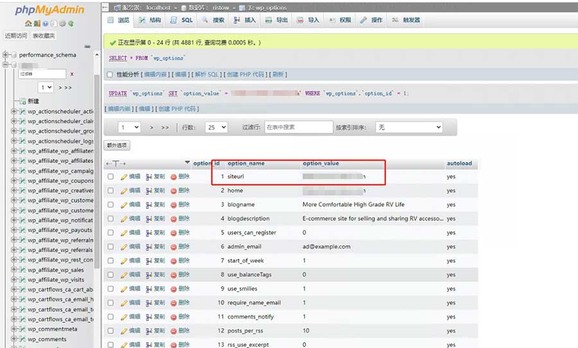Select the checkbox for siteurl row

[110, 177]
